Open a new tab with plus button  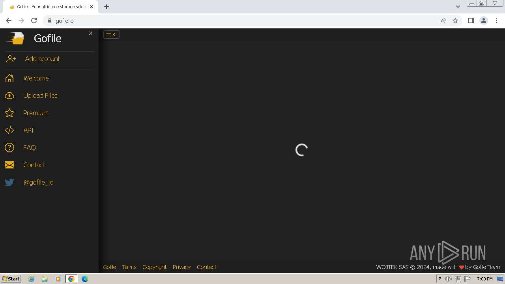(107, 7)
